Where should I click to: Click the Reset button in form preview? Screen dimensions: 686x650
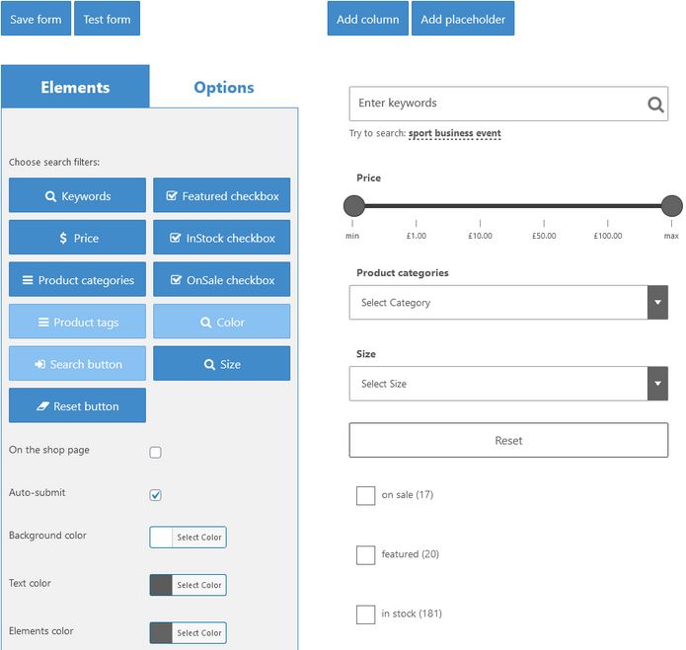(x=508, y=440)
